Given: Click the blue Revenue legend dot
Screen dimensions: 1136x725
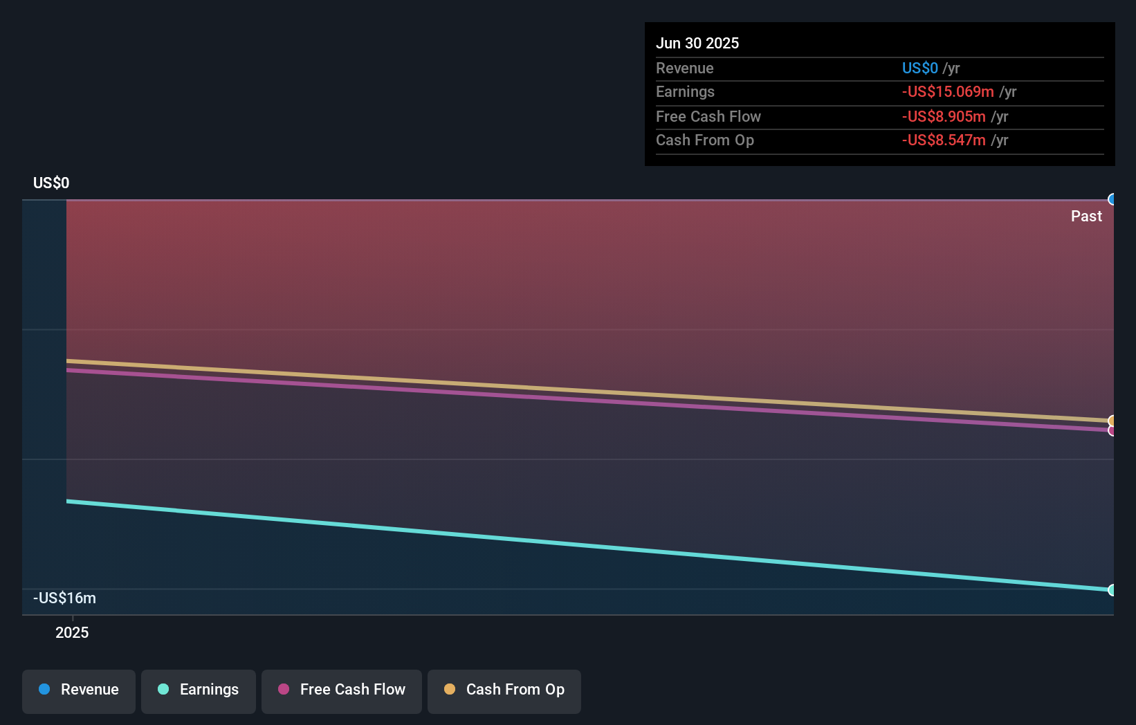Looking at the screenshot, I should [44, 689].
